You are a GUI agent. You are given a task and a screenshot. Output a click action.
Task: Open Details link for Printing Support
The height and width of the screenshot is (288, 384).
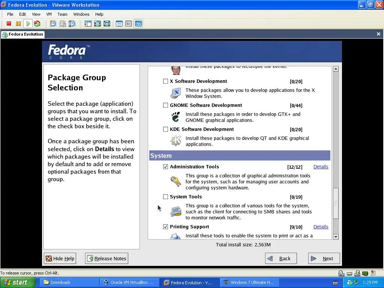(x=321, y=227)
